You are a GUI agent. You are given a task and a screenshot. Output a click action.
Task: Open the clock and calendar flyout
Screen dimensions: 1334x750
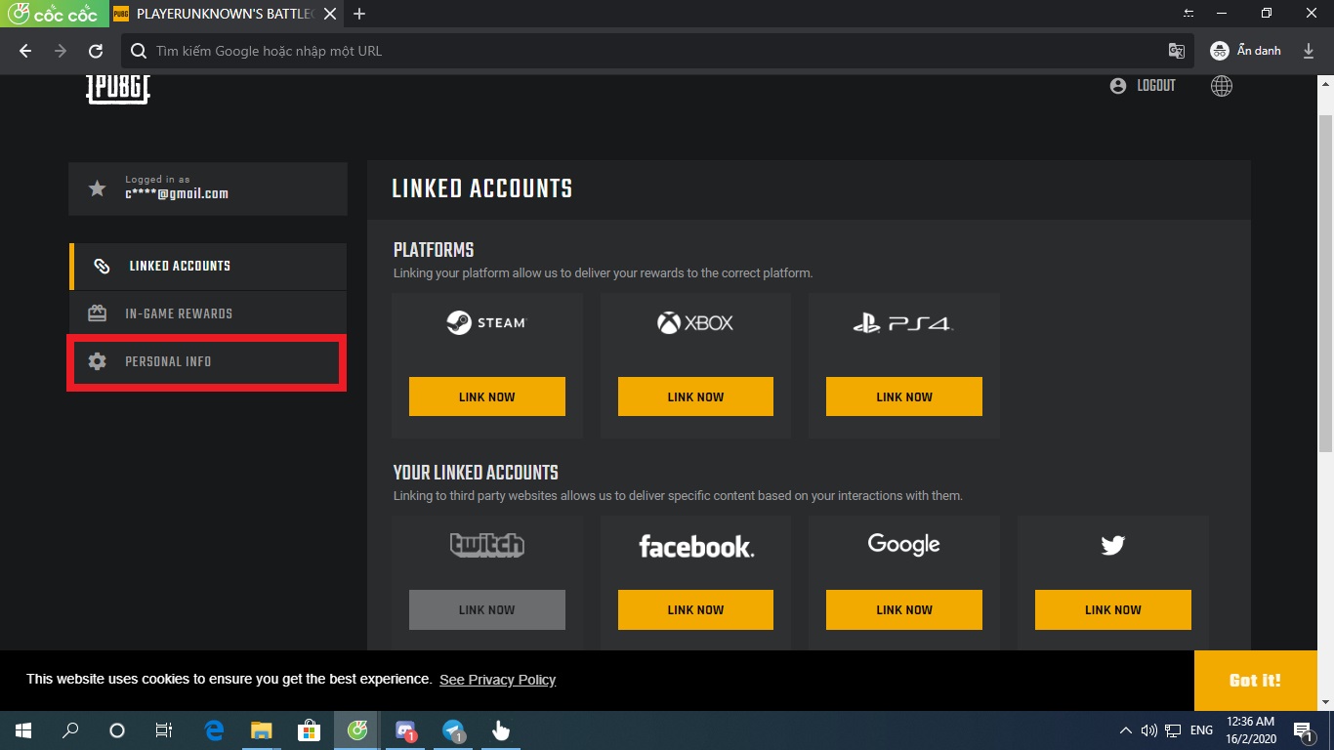click(x=1253, y=730)
